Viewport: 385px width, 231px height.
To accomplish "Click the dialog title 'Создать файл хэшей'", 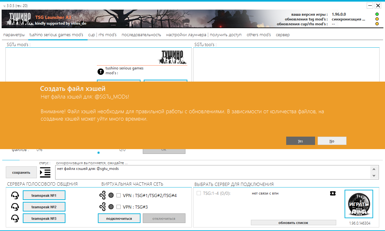I will 73,89.
